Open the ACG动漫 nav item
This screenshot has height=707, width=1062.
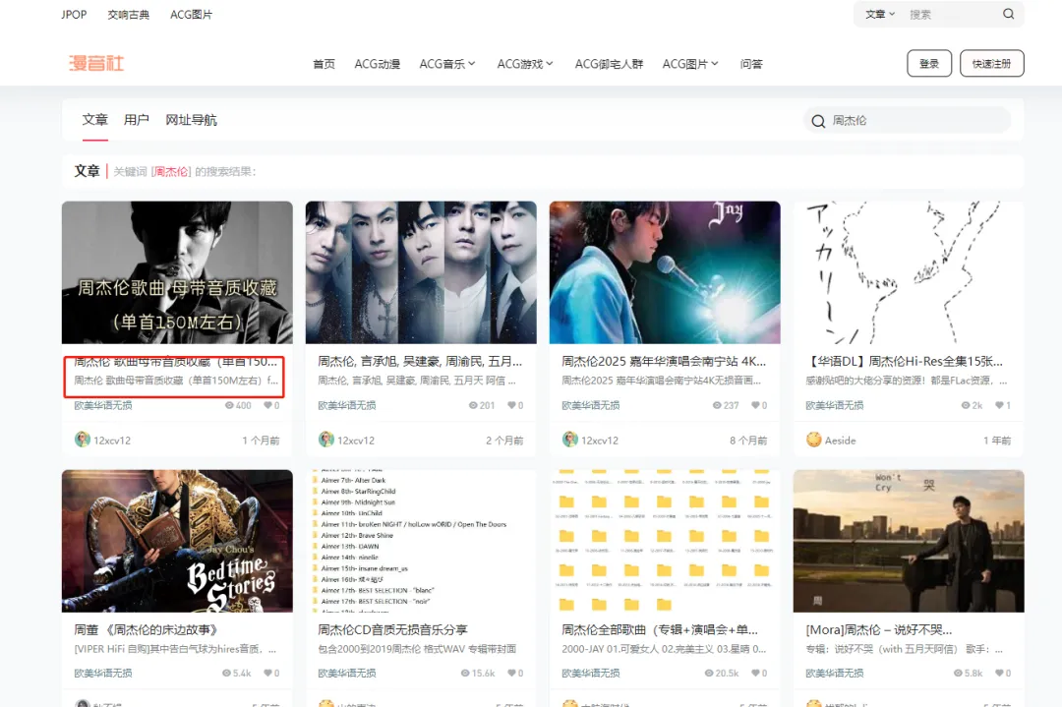click(x=378, y=64)
